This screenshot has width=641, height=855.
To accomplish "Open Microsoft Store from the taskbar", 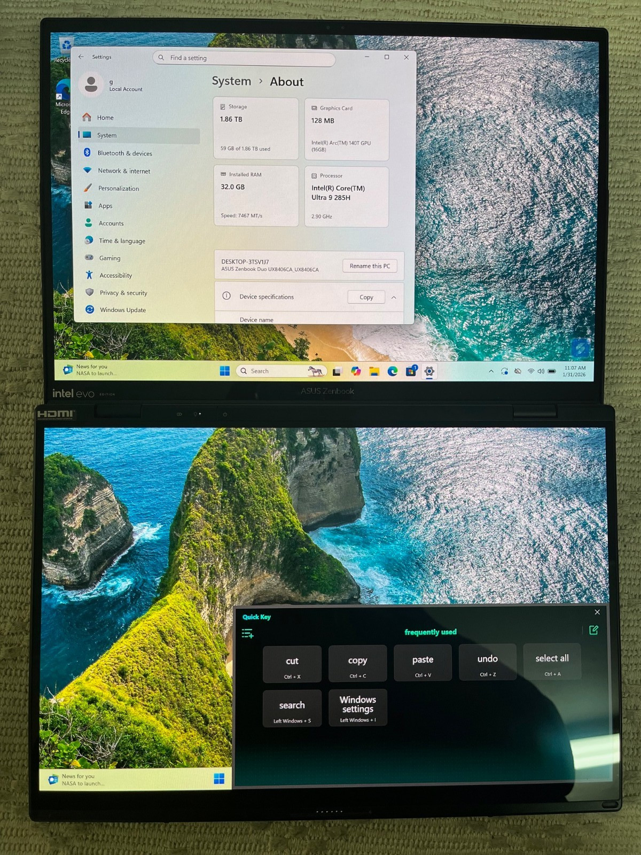I will coord(411,371).
